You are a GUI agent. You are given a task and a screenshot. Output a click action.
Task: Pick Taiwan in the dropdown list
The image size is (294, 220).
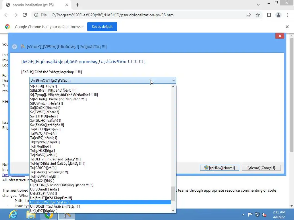click(100, 133)
